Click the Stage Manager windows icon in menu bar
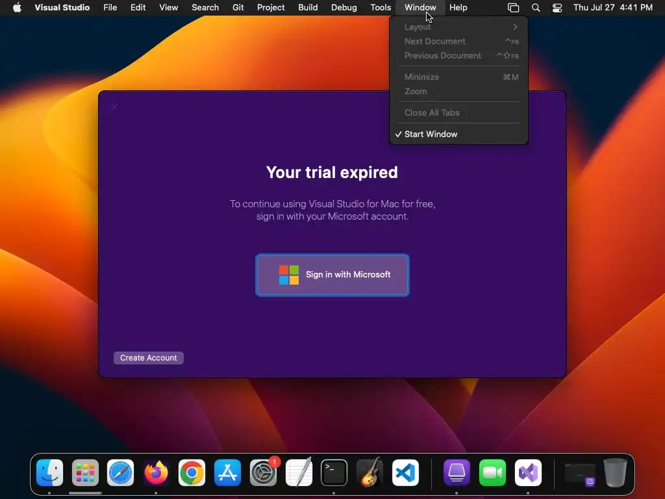 [x=513, y=8]
